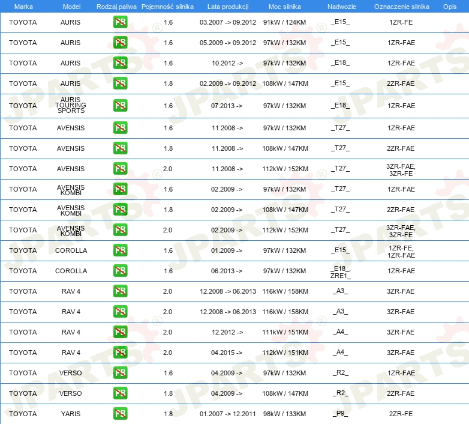Click the fuel icon for Verso 1.8 row

[x=120, y=393]
